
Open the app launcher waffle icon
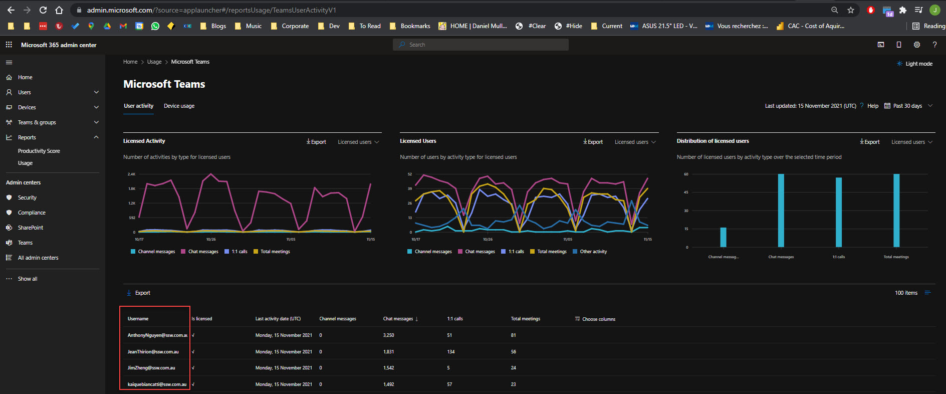coord(9,45)
